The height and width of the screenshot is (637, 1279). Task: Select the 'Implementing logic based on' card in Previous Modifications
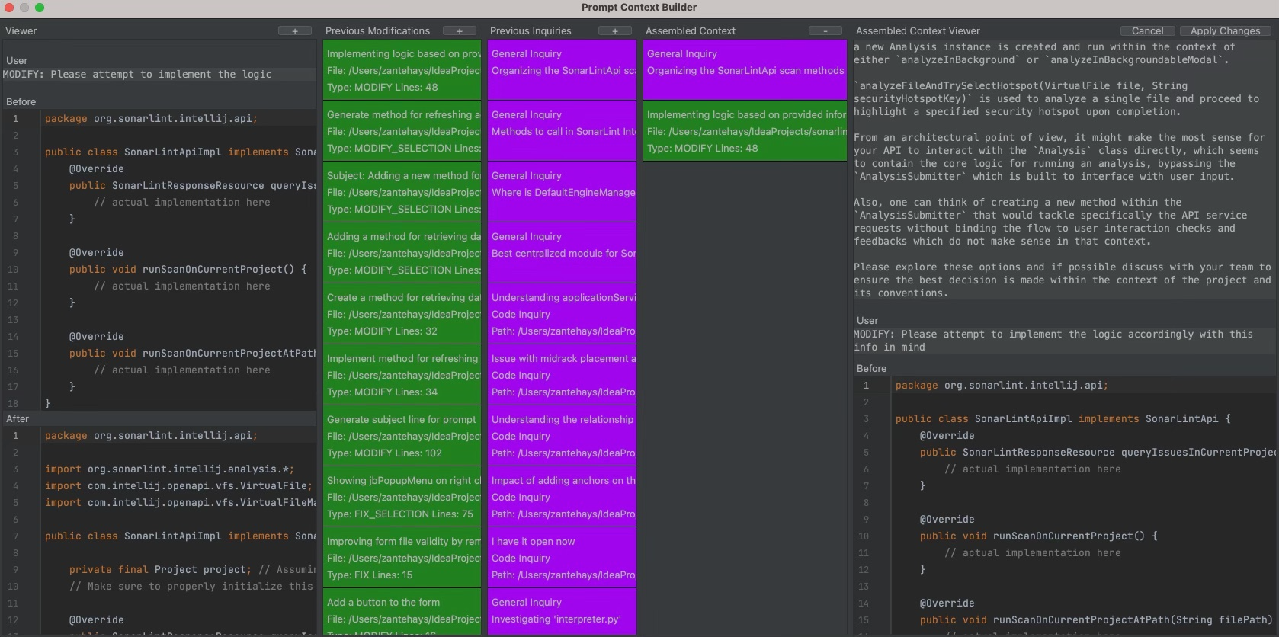pyautogui.click(x=402, y=70)
